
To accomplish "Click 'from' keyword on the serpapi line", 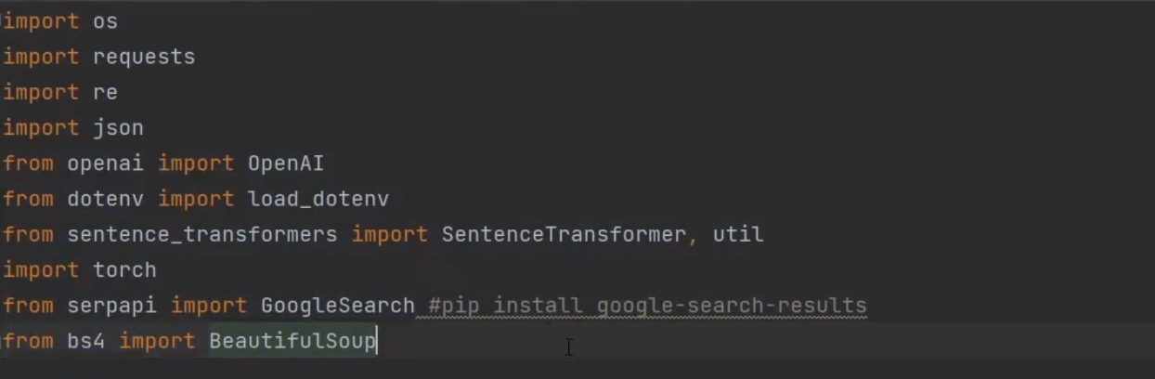I will click(x=28, y=306).
